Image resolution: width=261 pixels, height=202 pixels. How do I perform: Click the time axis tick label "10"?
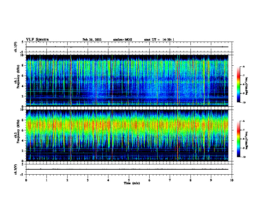[x=232, y=180]
